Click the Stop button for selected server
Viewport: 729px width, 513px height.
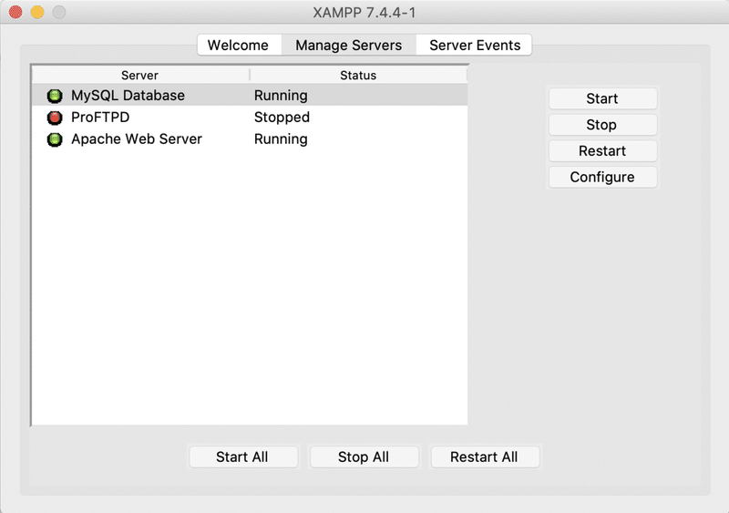pos(602,125)
